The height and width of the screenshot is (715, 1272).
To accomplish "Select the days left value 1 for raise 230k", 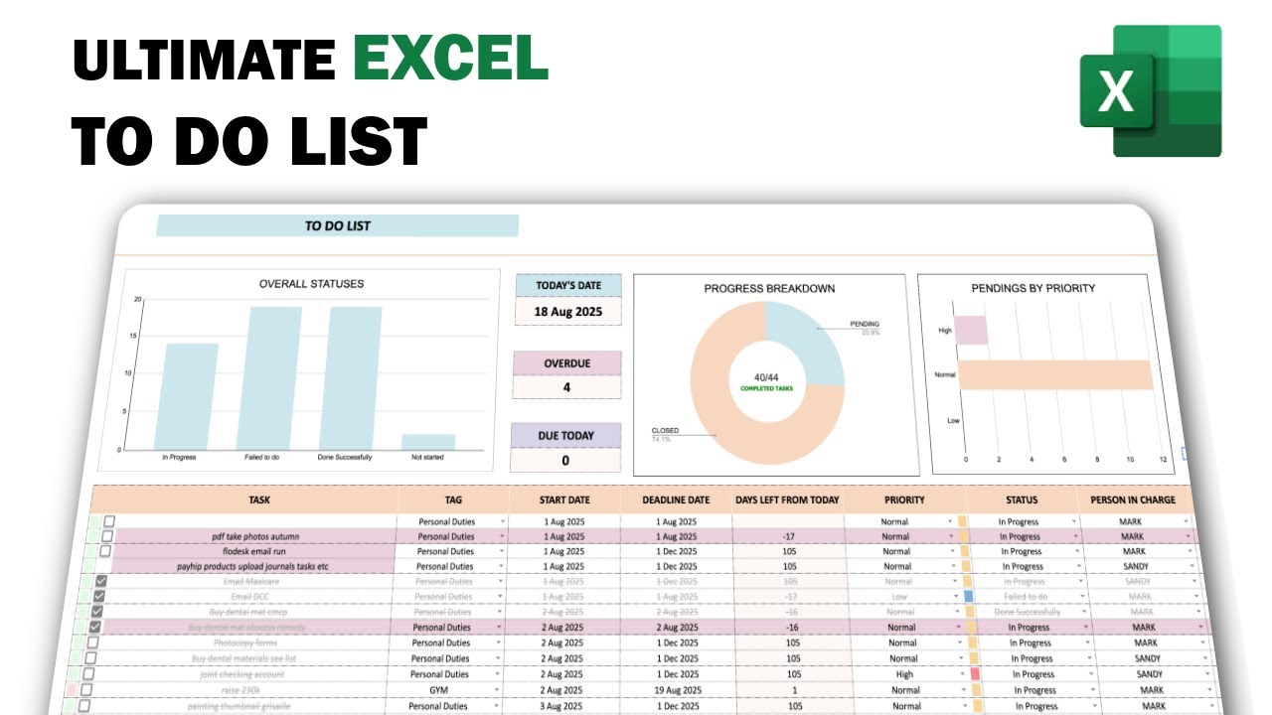I will coord(795,690).
